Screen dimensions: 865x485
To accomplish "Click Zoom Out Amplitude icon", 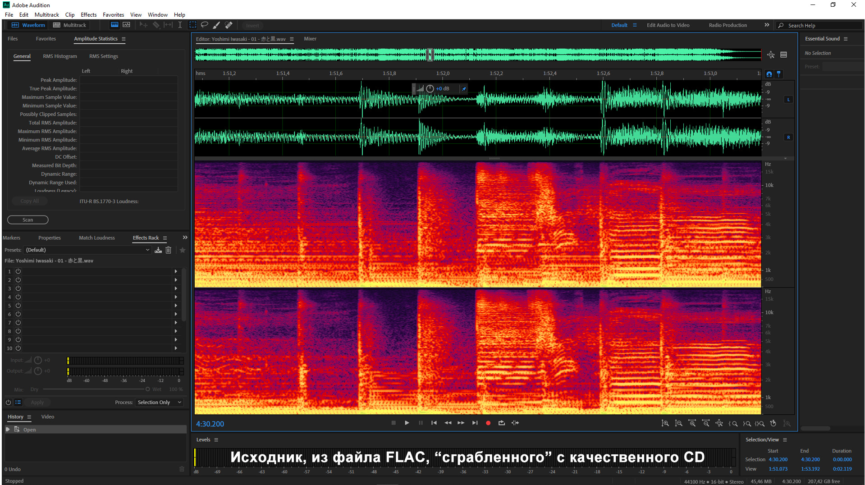I will pos(679,423).
